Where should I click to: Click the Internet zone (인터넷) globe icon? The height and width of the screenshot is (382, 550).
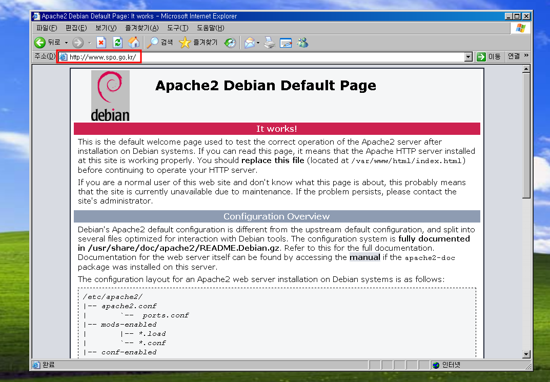pos(436,365)
